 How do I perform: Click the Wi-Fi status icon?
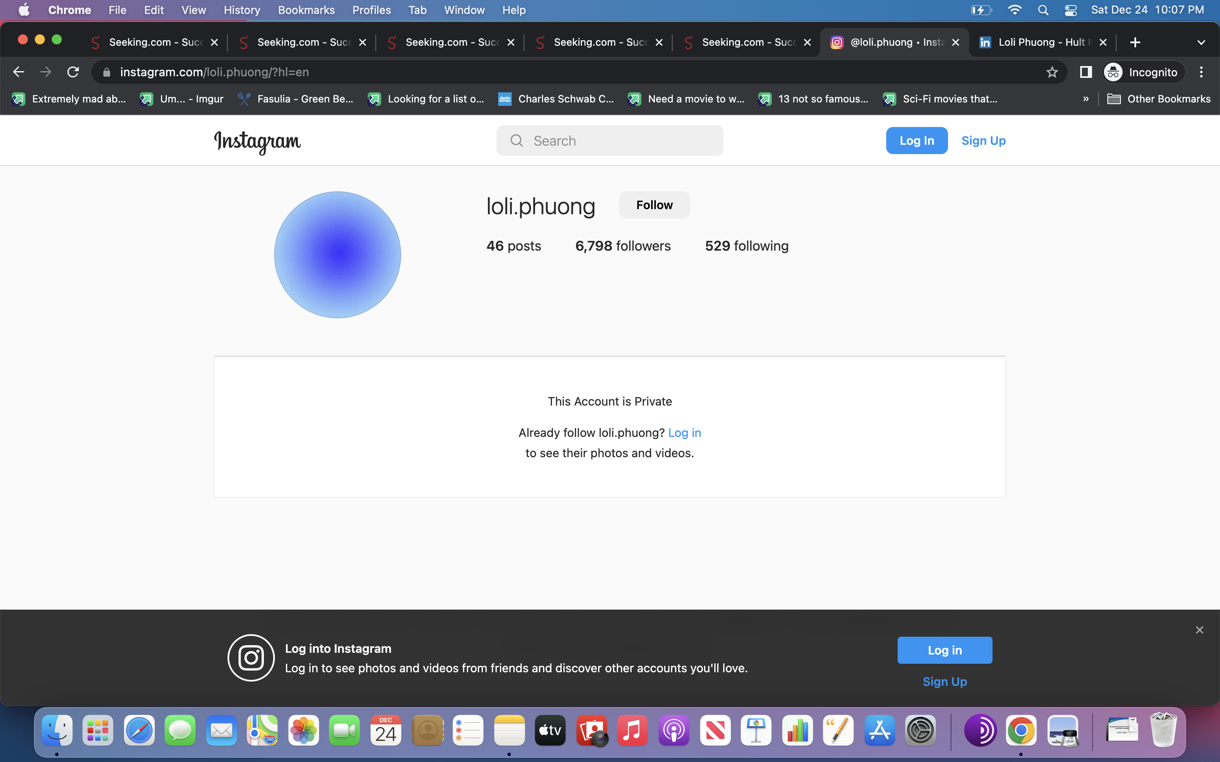tap(1014, 10)
